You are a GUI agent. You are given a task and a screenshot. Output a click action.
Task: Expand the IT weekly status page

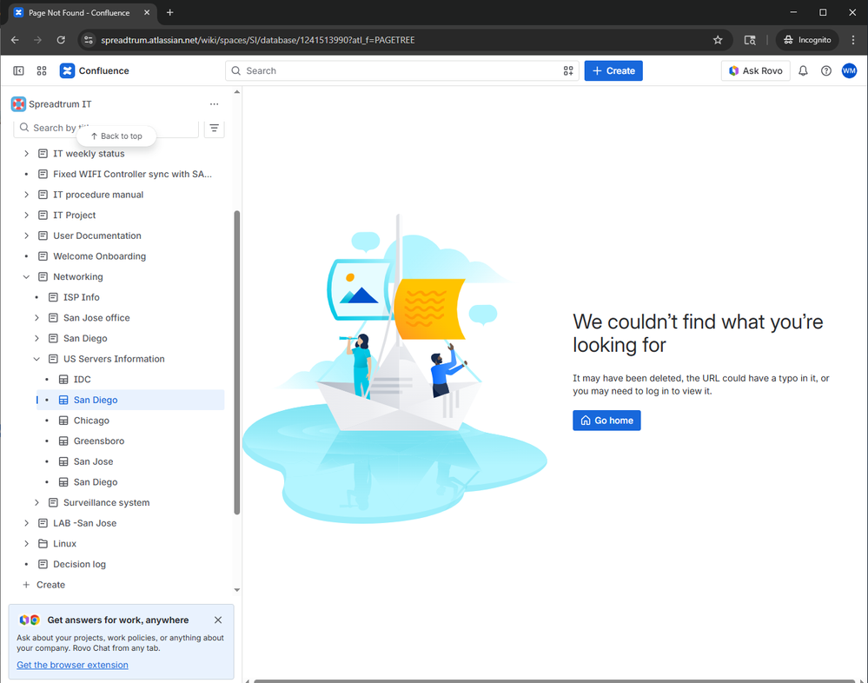click(26, 154)
